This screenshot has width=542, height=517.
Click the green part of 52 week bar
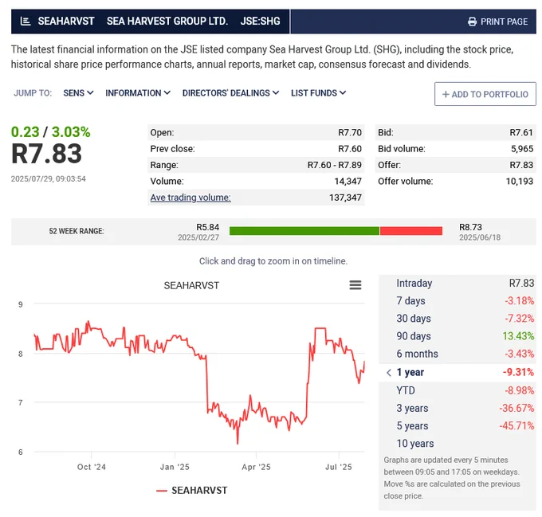point(304,231)
